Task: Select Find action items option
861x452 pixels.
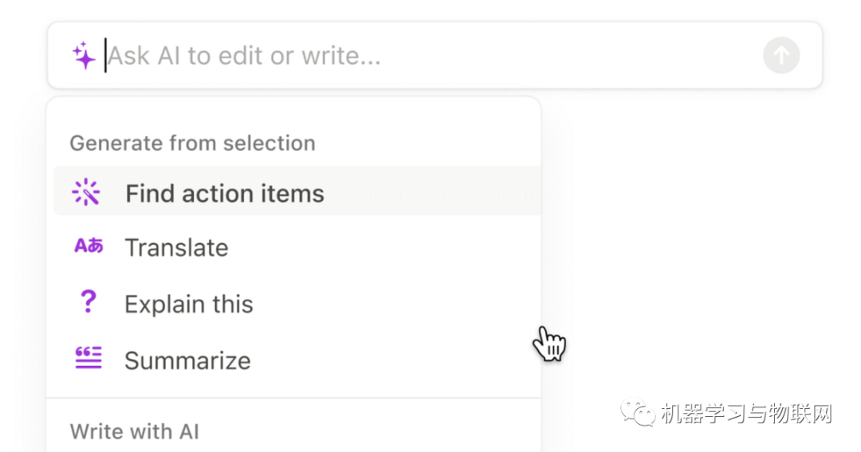Action: [225, 194]
